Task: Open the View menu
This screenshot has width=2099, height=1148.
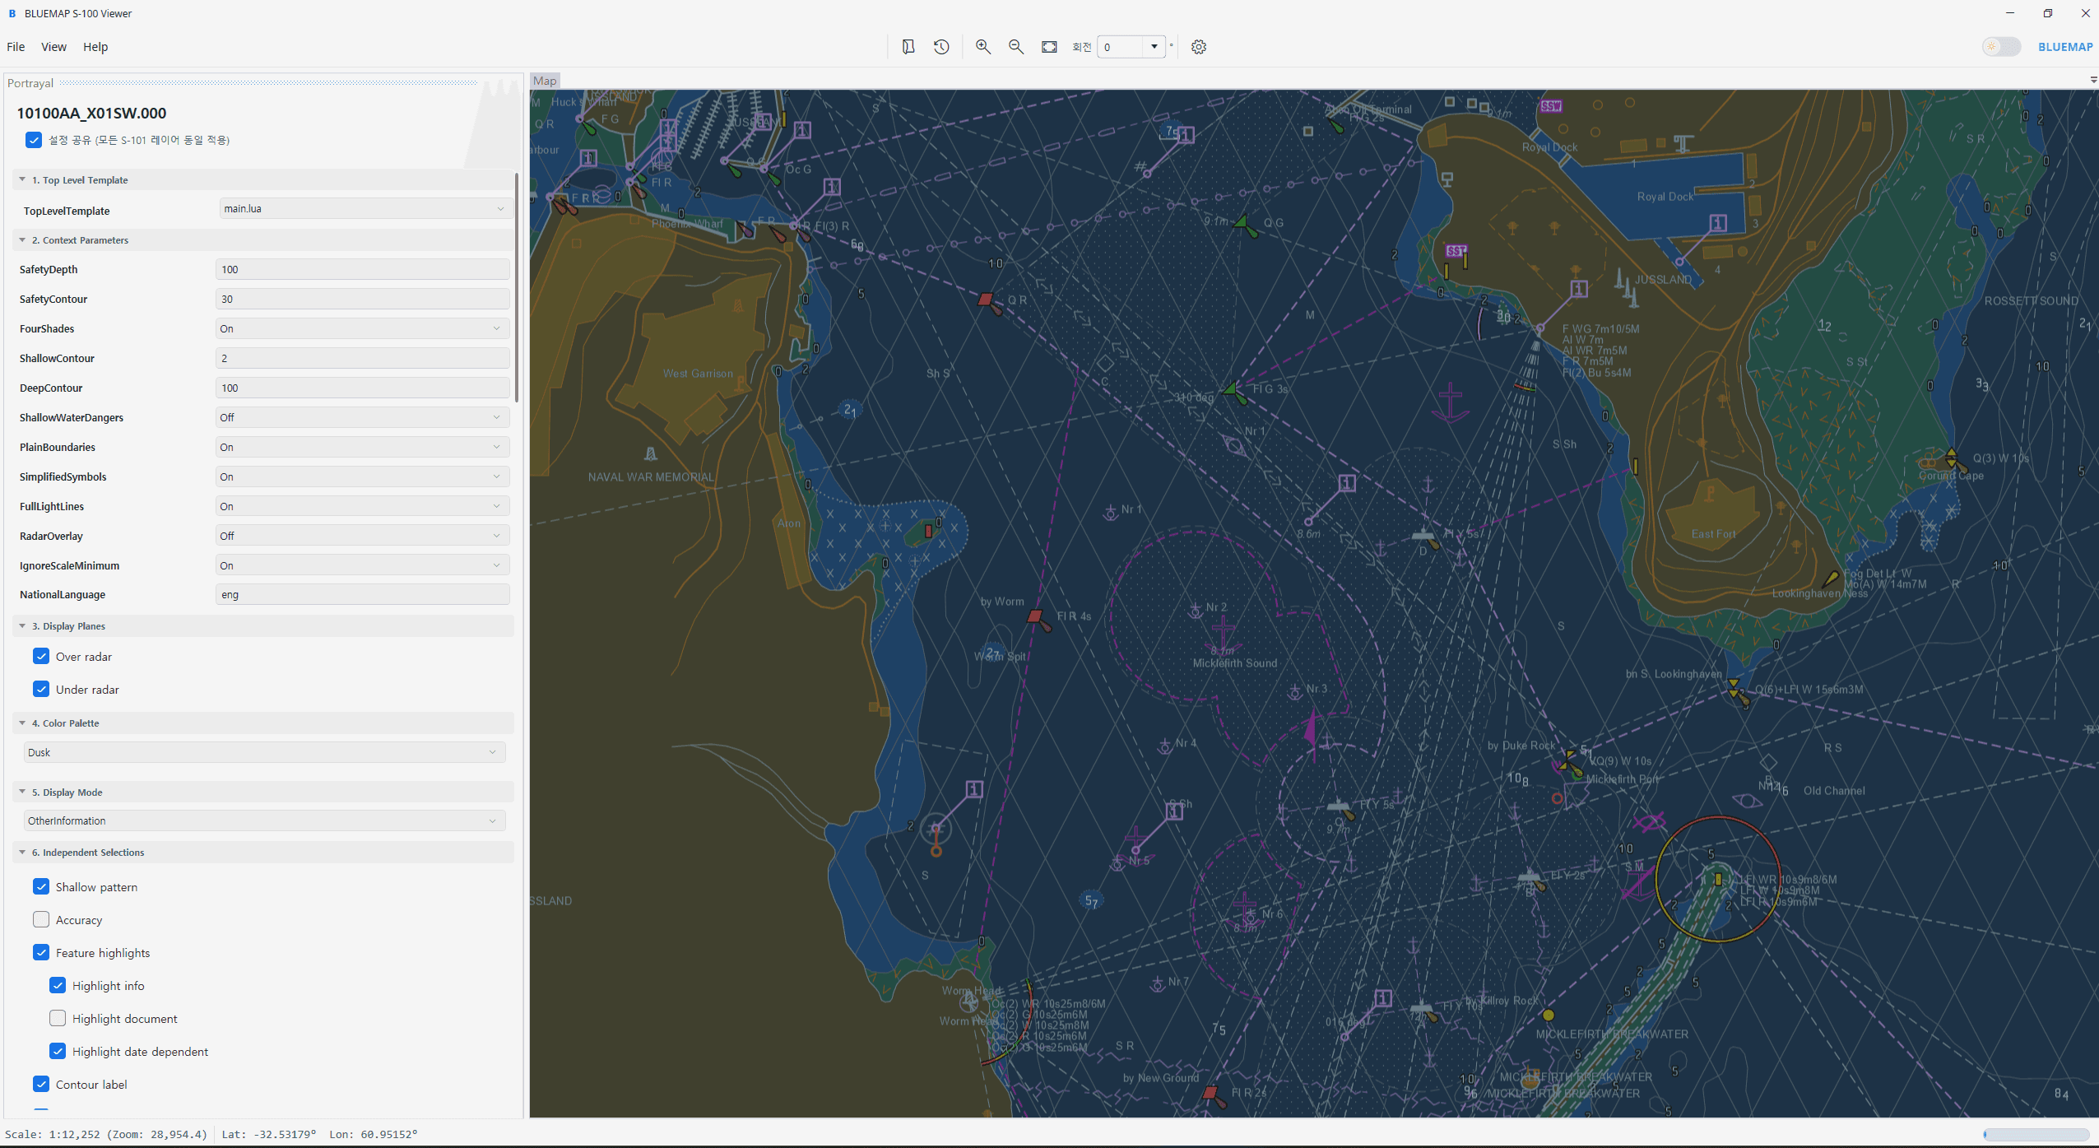Action: click(x=53, y=47)
